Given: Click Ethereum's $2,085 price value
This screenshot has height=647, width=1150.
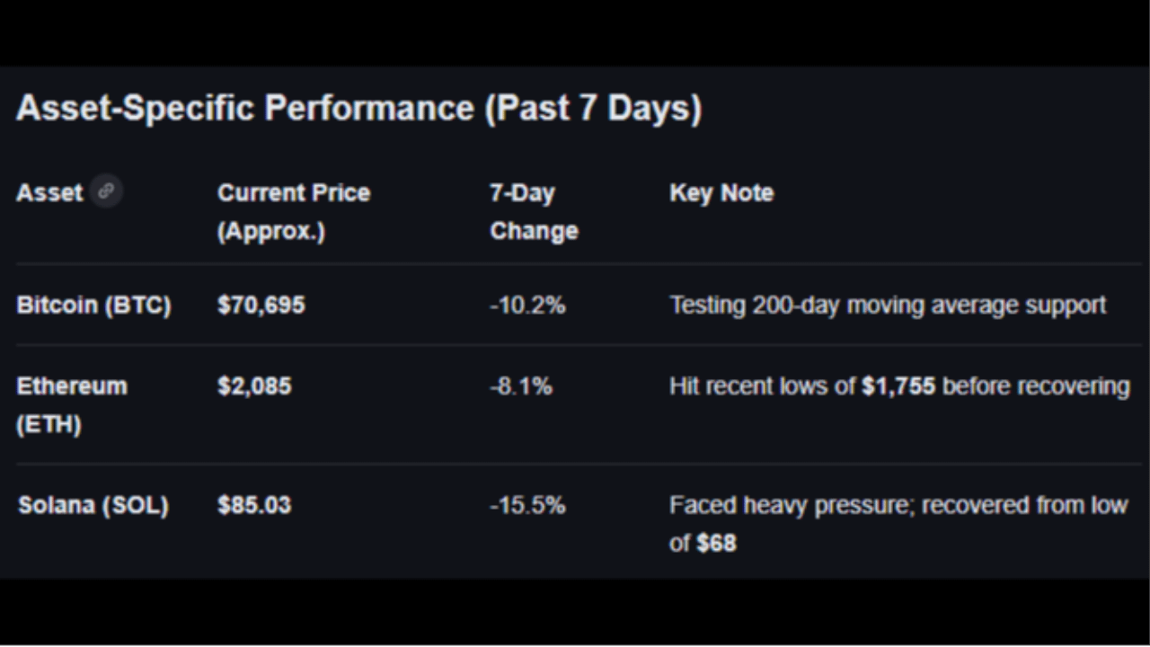Looking at the screenshot, I should point(254,386).
